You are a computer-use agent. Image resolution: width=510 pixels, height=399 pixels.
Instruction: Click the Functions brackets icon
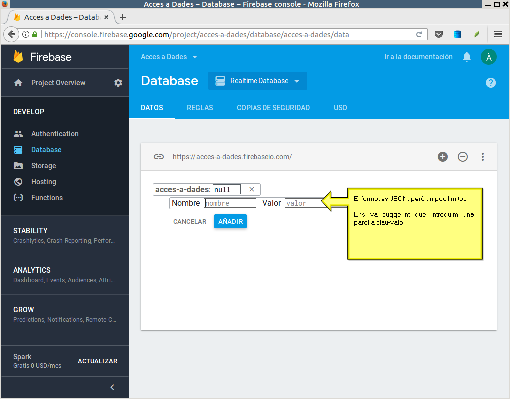click(18, 198)
